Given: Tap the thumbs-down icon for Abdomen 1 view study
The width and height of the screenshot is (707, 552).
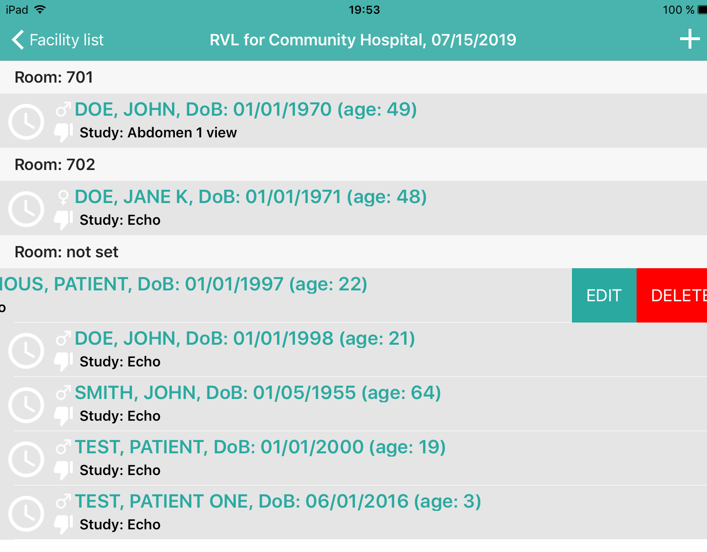Looking at the screenshot, I should tap(63, 133).
